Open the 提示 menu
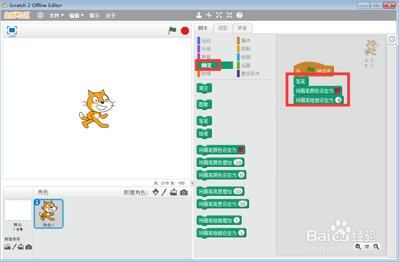The height and width of the screenshot is (262, 399). (94, 15)
